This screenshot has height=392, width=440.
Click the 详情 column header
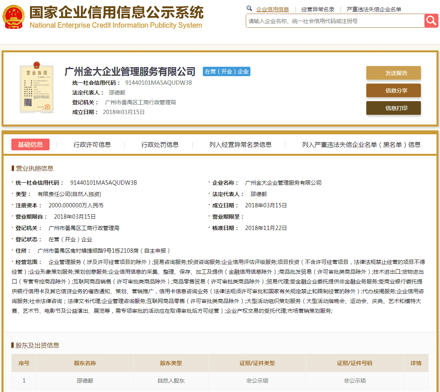tap(416, 363)
